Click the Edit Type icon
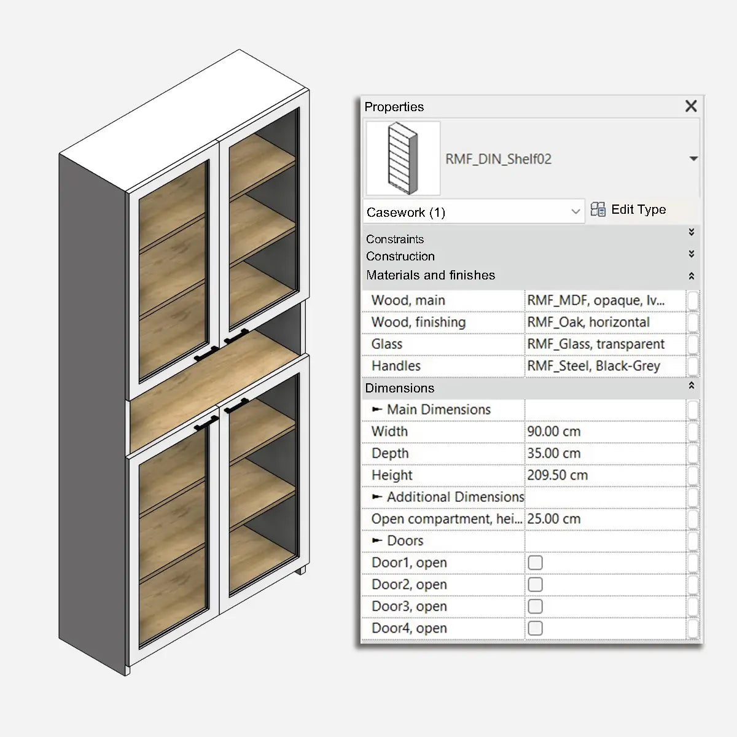 [598, 209]
